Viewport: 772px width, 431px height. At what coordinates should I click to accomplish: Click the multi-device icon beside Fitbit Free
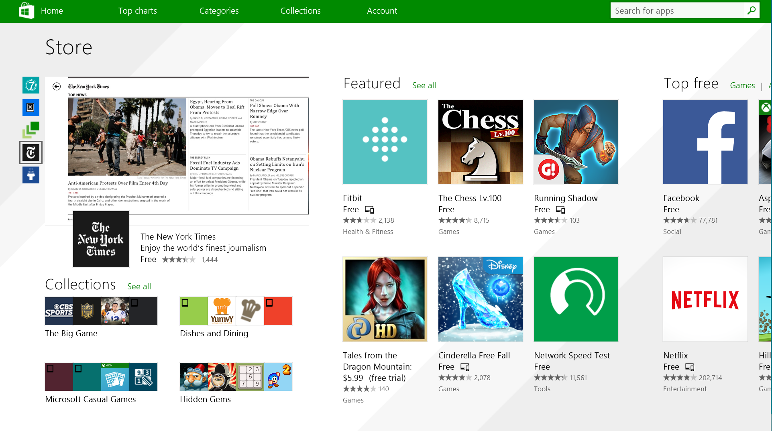coord(369,209)
